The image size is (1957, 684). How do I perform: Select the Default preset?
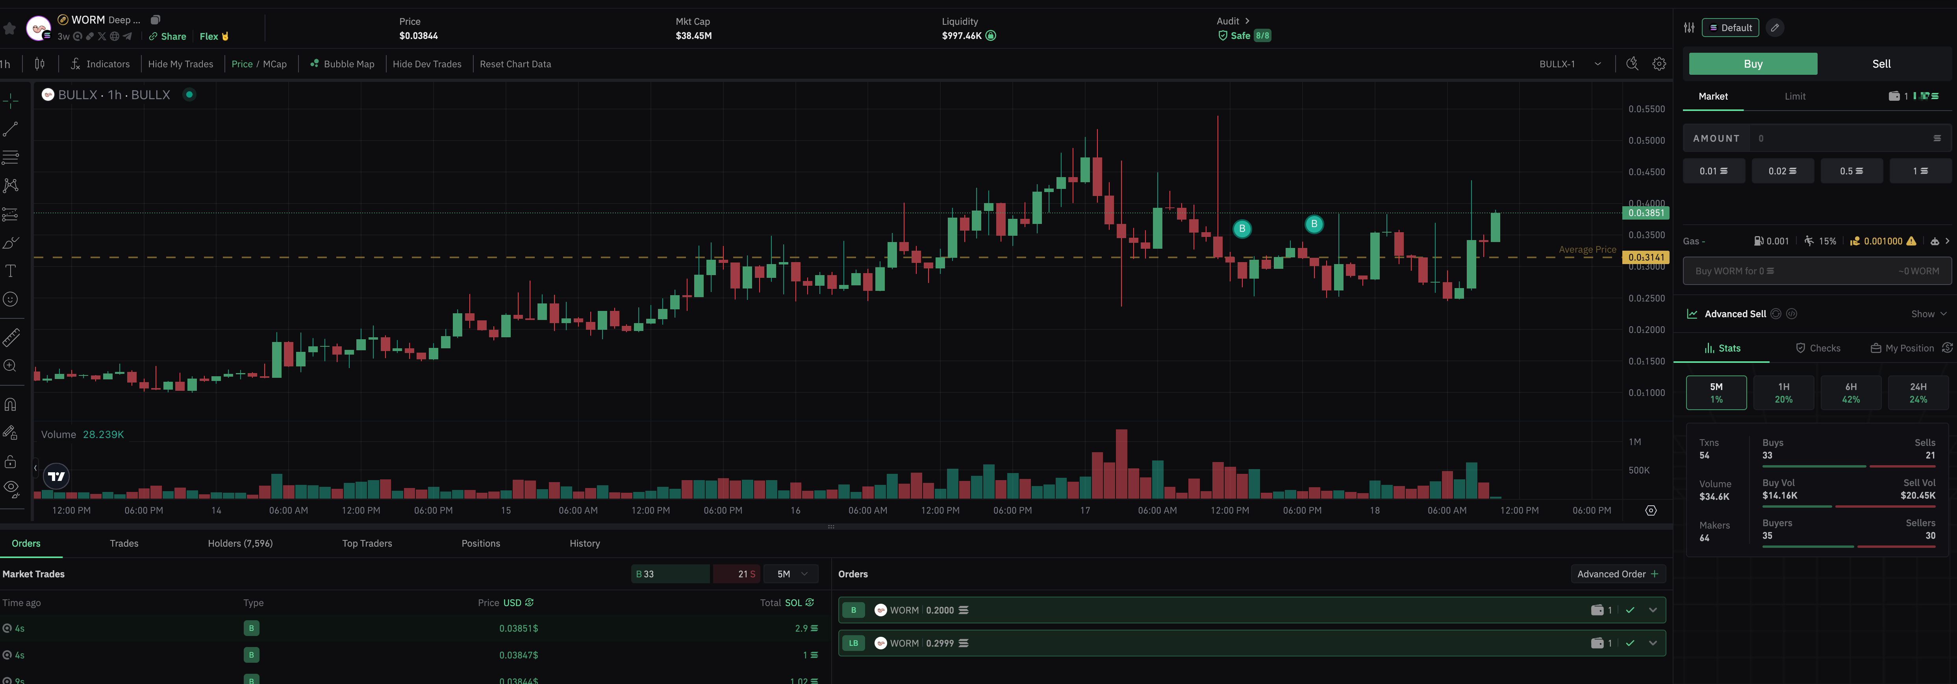pos(1731,27)
